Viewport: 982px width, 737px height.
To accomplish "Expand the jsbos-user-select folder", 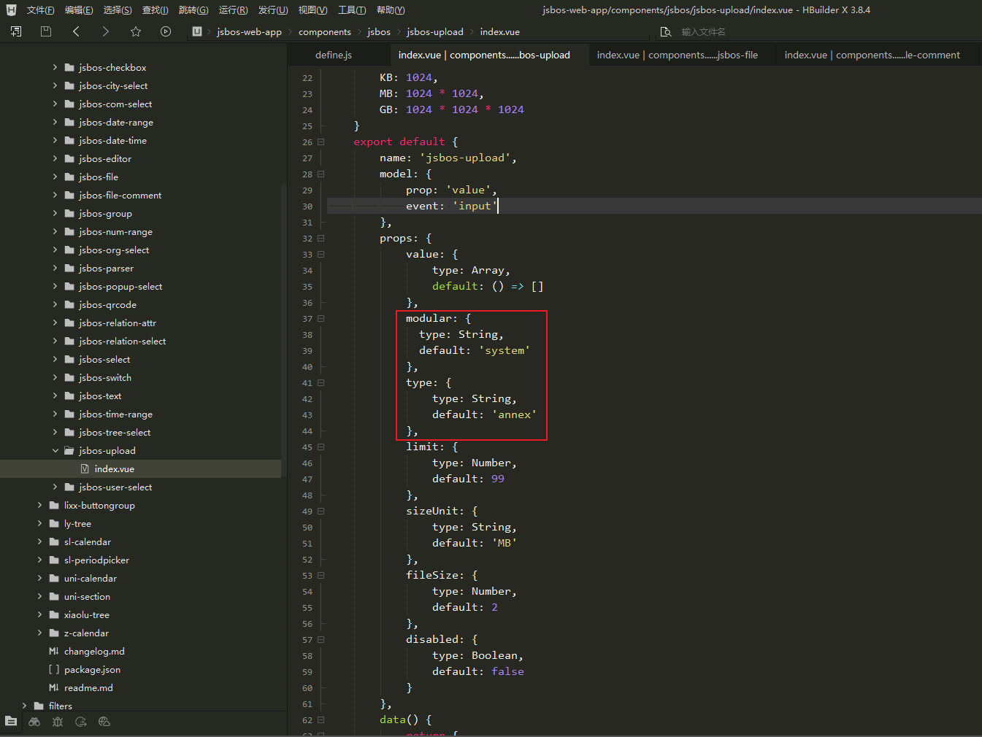I will (55, 487).
